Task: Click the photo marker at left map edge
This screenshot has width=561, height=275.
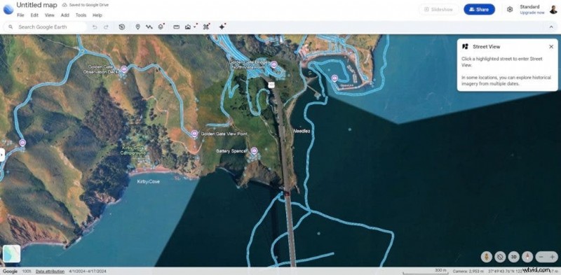Action: pos(22,143)
